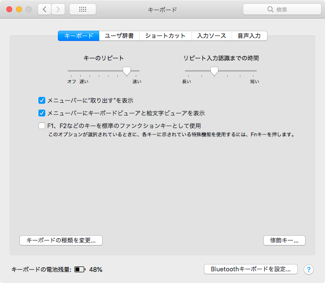This screenshot has width=325, height=283.
Task: Switch to the ユーザ辞書 tab
Action: point(119,36)
